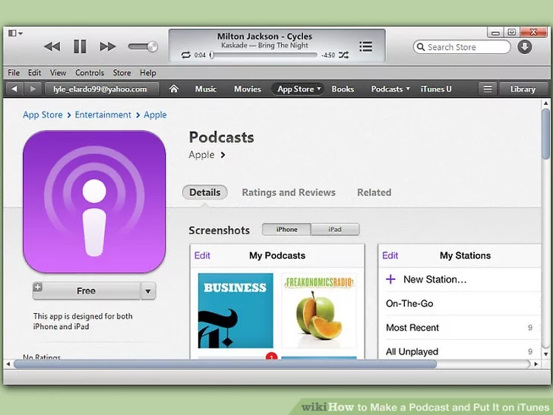Click the New Station plus icon
Viewport: 553px width, 415px height.
(x=390, y=280)
